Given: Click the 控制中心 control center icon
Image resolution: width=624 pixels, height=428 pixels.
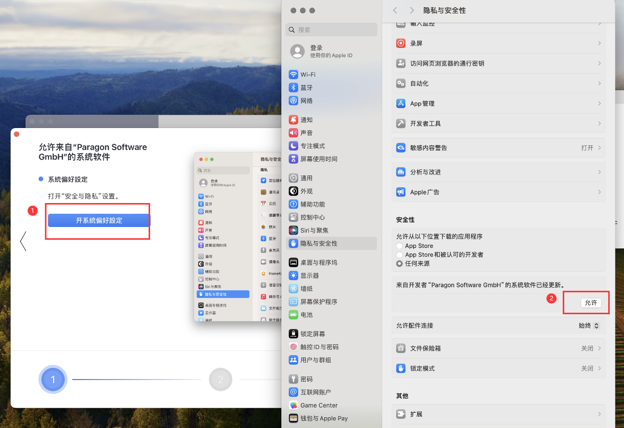Looking at the screenshot, I should click(x=293, y=217).
